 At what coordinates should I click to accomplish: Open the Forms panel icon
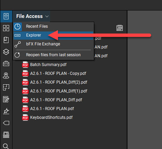pos(6,99)
